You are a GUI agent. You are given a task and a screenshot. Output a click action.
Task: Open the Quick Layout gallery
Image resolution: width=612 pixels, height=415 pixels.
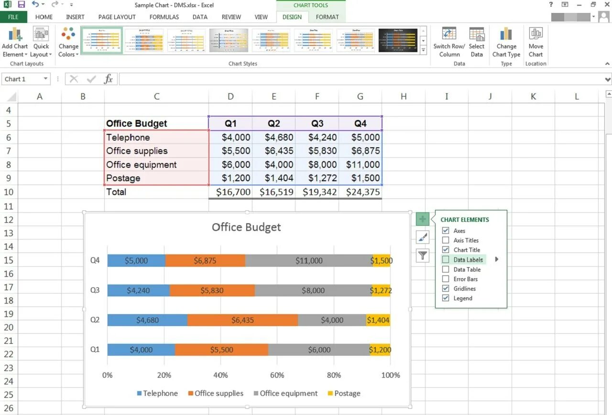41,42
